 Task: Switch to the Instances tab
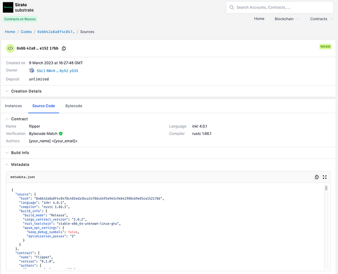click(14, 106)
